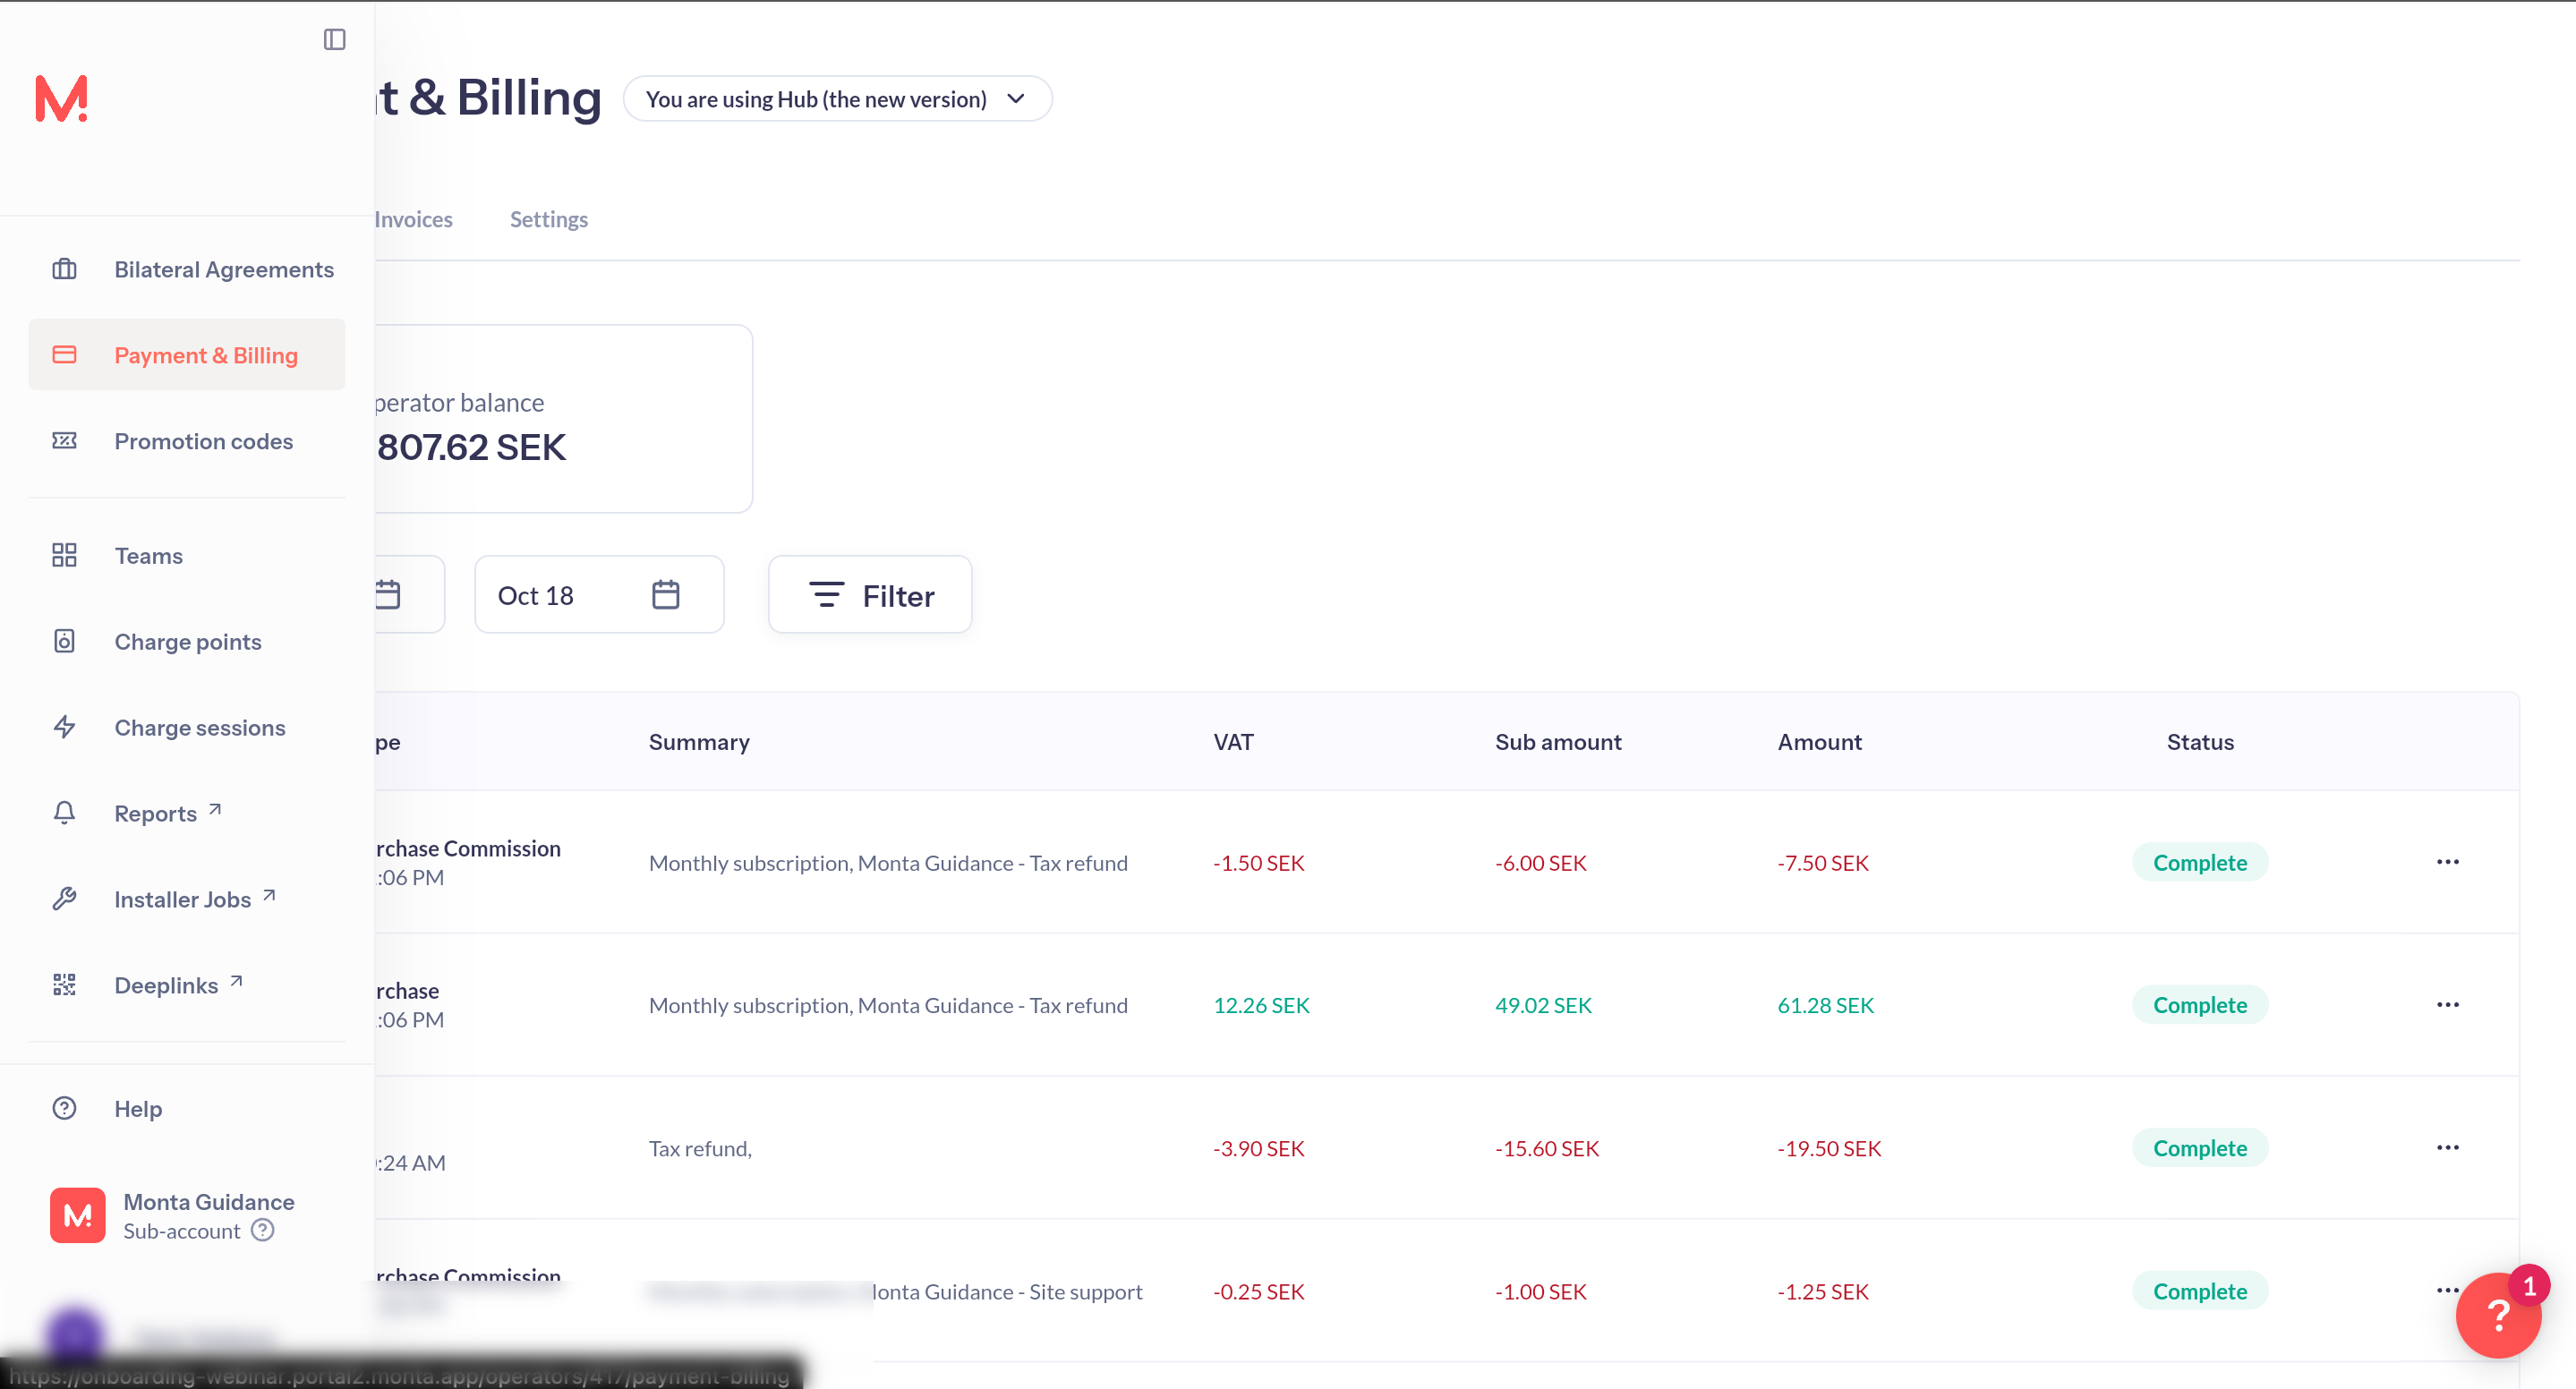The width and height of the screenshot is (2576, 1389).
Task: Open the Deeplinks QR code icon
Action: coord(64,985)
